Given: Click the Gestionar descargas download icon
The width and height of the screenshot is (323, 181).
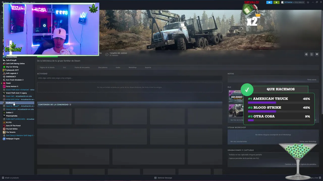Looking at the screenshot, I should 155,178.
